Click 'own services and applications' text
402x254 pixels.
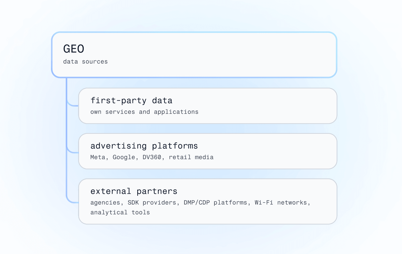(x=144, y=112)
